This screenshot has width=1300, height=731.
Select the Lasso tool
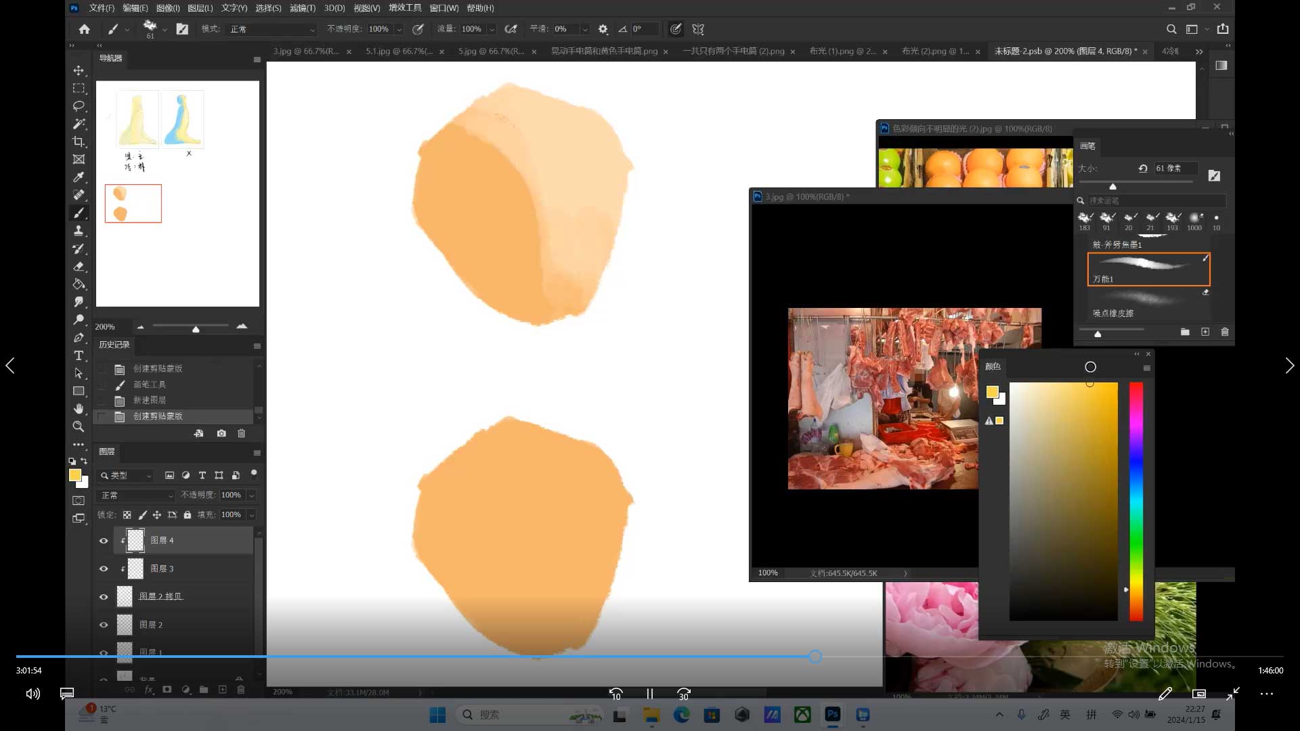(79, 106)
